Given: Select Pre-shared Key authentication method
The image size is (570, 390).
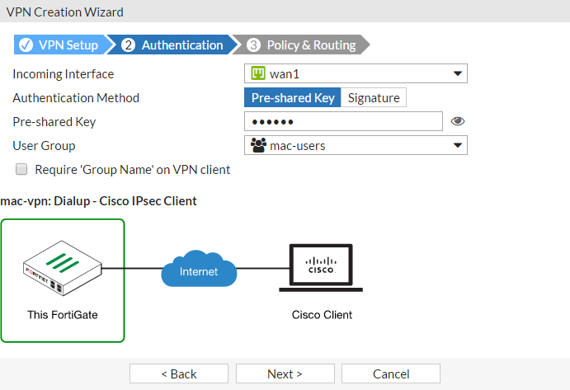Looking at the screenshot, I should click(x=292, y=97).
